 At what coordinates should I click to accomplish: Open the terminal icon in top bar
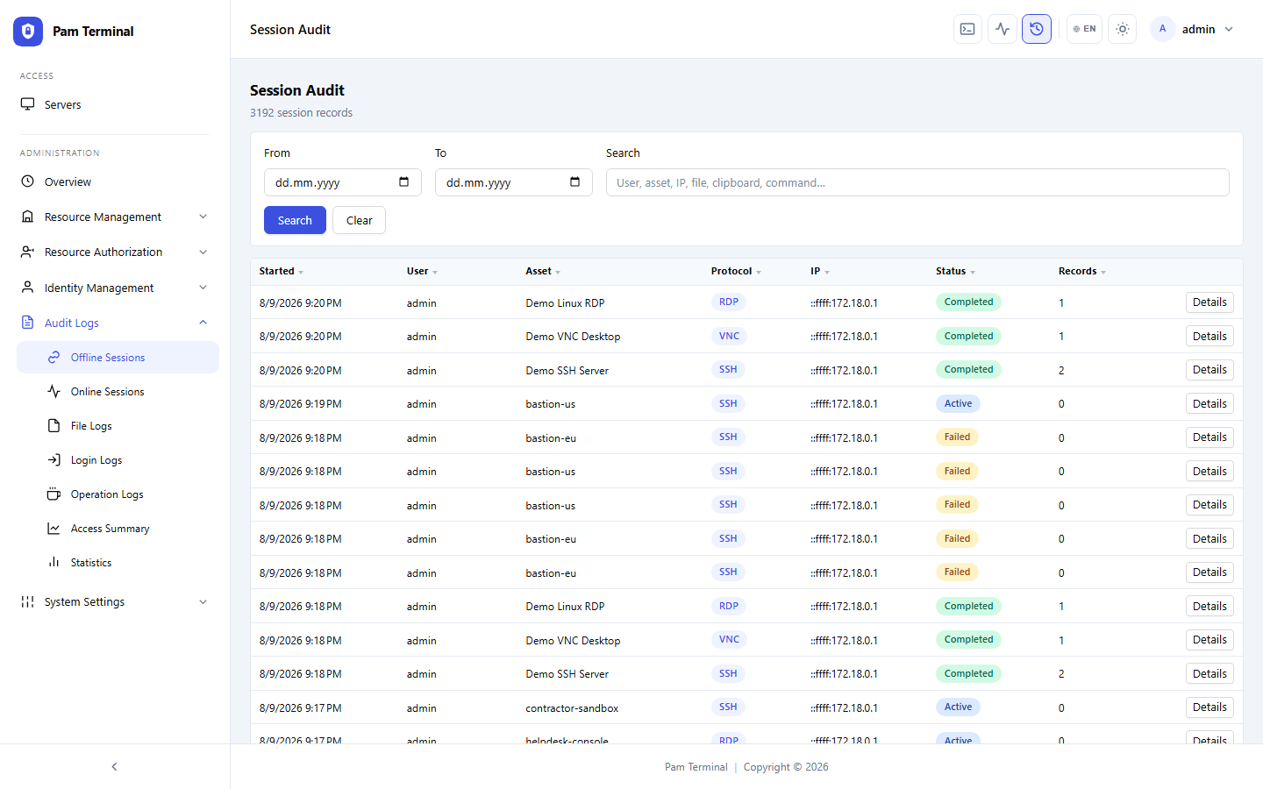pos(967,29)
